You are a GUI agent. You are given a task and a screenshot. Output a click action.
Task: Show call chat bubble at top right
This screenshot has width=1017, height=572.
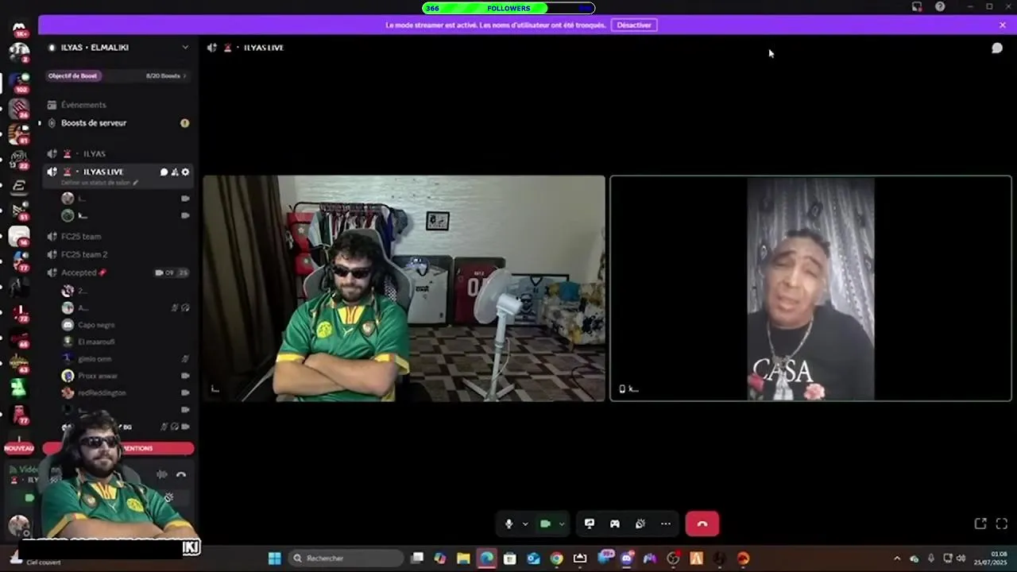997,48
